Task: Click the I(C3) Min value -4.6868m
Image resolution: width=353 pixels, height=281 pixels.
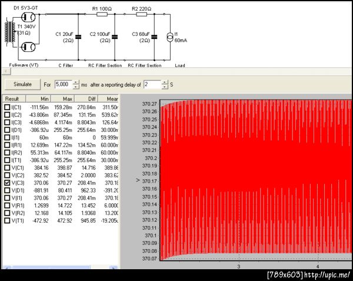Action: click(x=38, y=123)
